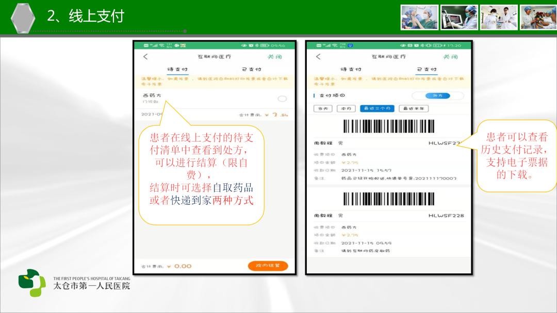Tap the second barcode in payment history
The image size is (557, 313).
(x=388, y=199)
